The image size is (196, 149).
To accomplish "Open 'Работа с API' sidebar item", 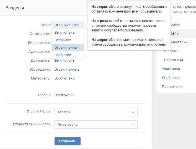I will coord(174,60).
